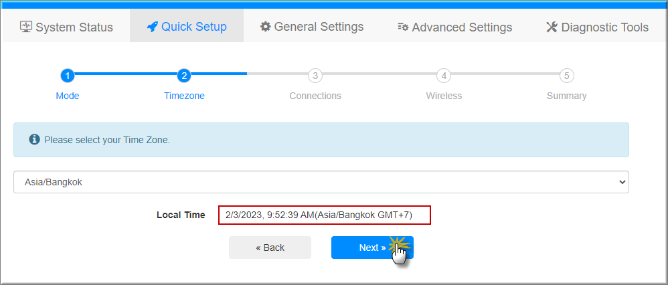Click the info icon in the notice
The image size is (668, 285).
pyautogui.click(x=34, y=140)
